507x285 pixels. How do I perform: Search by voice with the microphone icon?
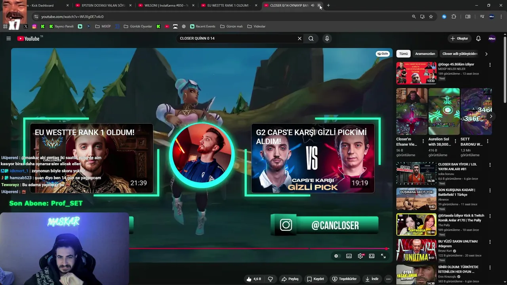pos(327,38)
